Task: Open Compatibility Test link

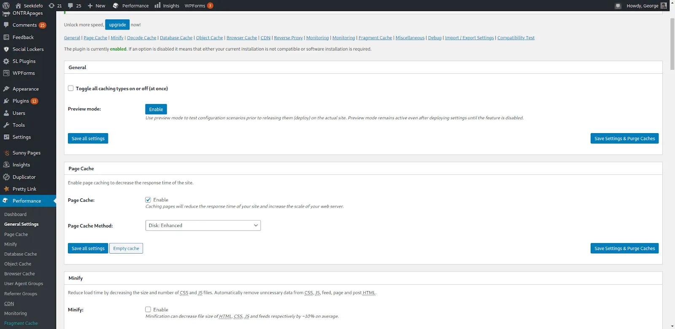Action: pos(516,38)
